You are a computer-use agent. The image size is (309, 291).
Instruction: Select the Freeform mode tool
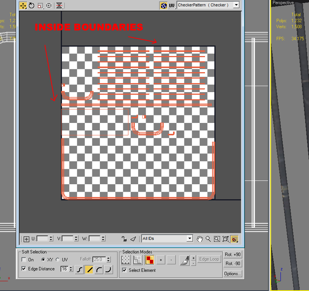[x=49, y=6]
